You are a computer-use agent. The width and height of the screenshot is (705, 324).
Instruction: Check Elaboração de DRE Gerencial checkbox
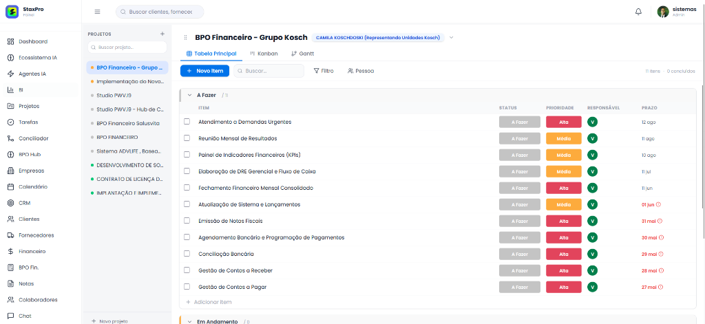[x=187, y=171]
